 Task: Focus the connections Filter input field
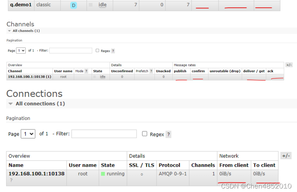pyautogui.click(x=104, y=134)
